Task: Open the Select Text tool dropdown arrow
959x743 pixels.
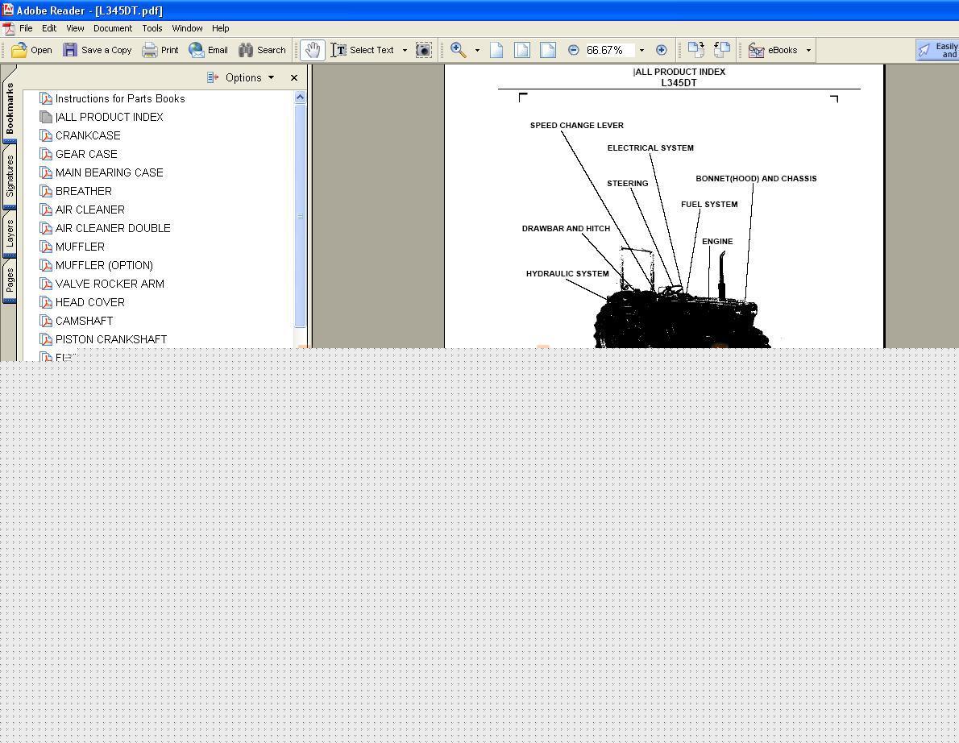Action: 405,50
